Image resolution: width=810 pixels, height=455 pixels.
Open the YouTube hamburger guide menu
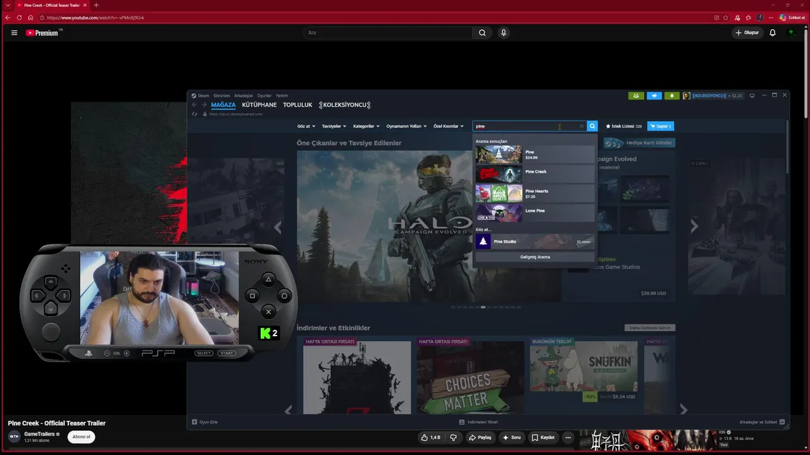pos(14,33)
